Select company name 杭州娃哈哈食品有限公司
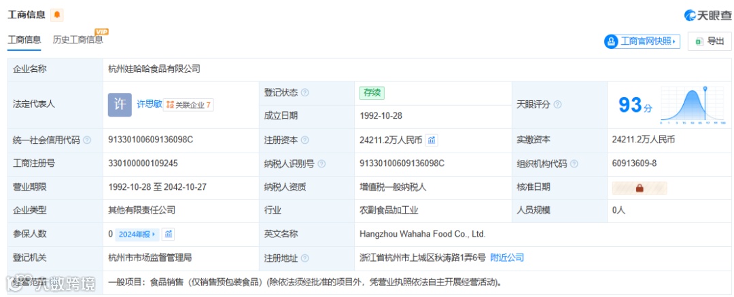This screenshot has height=297, width=734. (x=154, y=69)
